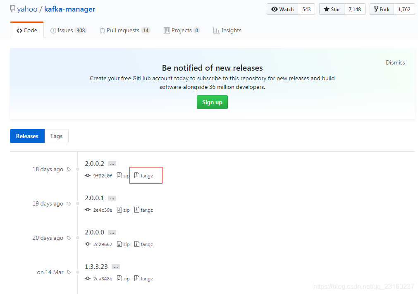The width and height of the screenshot is (418, 294).
Task: Click the tag icon next to on 14 Mar
Action: pos(69,272)
